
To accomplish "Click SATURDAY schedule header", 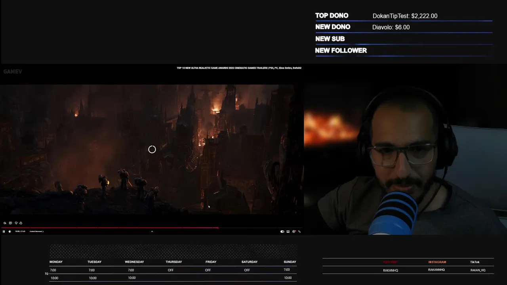I will [250, 262].
